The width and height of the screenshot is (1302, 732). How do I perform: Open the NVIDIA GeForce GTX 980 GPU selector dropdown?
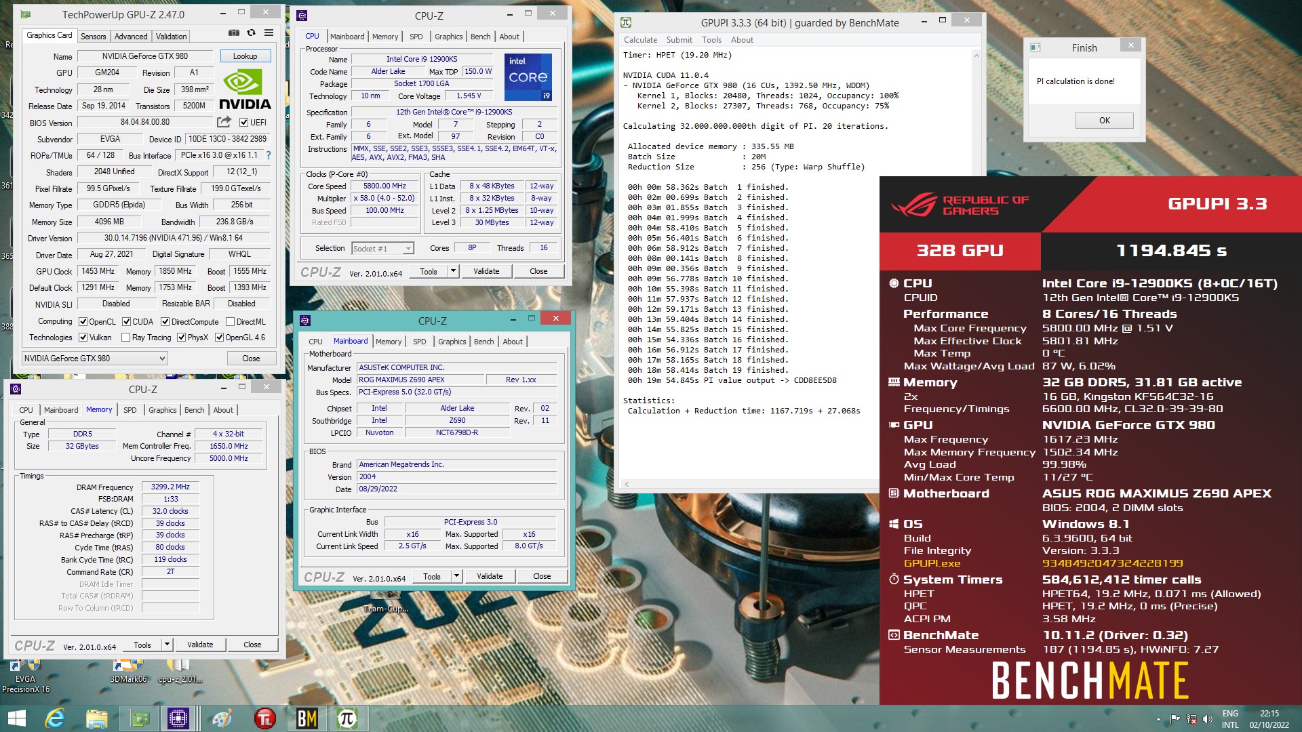[x=95, y=359]
